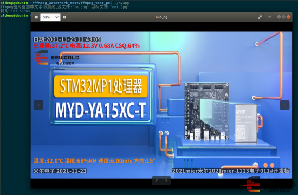Maximize the out.jpg viewer window
This screenshot has width=298, height=195.
coord(283,17)
